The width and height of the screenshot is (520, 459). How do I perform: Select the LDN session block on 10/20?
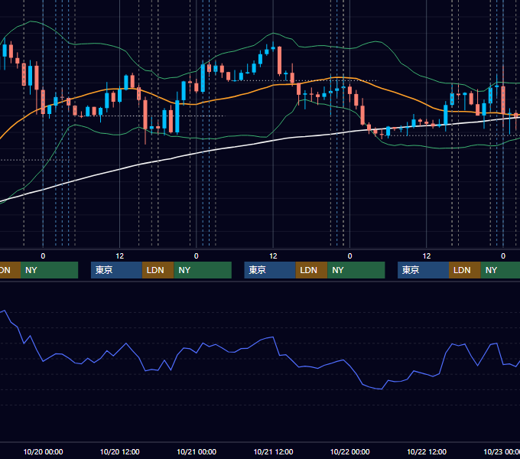pos(158,270)
